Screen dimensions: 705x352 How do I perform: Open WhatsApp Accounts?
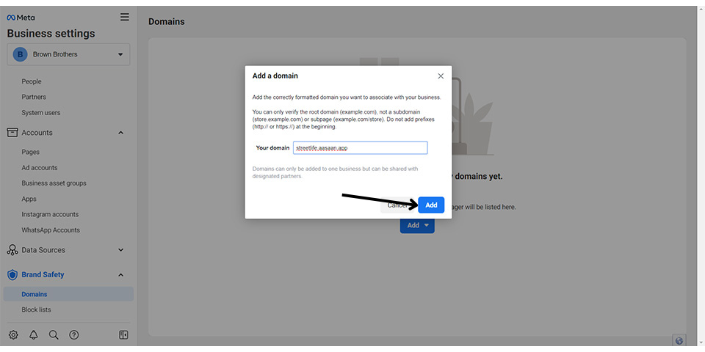tap(51, 230)
